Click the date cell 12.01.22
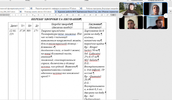The image size is (172, 100). pyautogui.click(x=13, y=32)
